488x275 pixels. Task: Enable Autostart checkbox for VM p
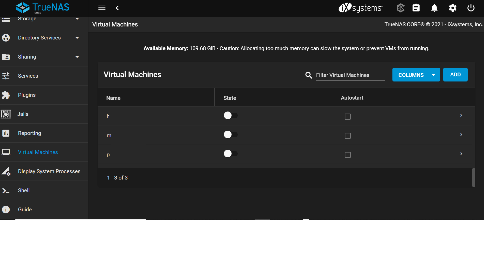pos(347,155)
